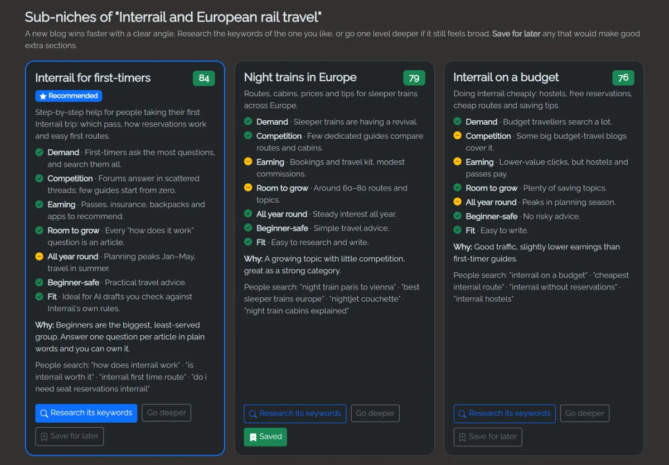Click green check next to 'Sleeper trains are having'
This screenshot has width=669, height=465.
(248, 121)
